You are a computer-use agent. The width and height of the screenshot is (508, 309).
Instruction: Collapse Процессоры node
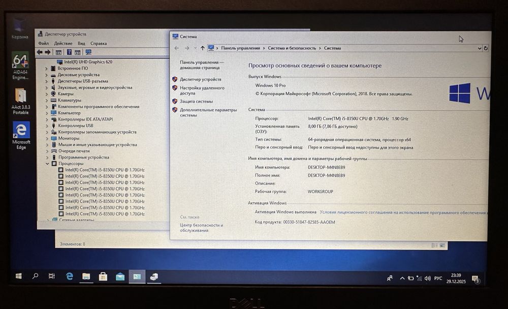[47, 164]
